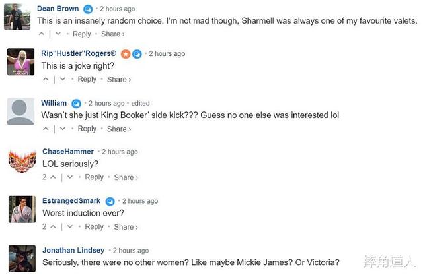Upvote Dean Brown's comment
This screenshot has width=423, height=277.
point(43,34)
